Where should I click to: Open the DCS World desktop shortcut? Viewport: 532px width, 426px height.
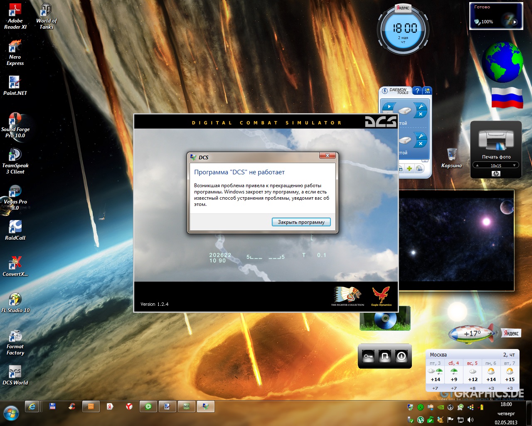15,375
